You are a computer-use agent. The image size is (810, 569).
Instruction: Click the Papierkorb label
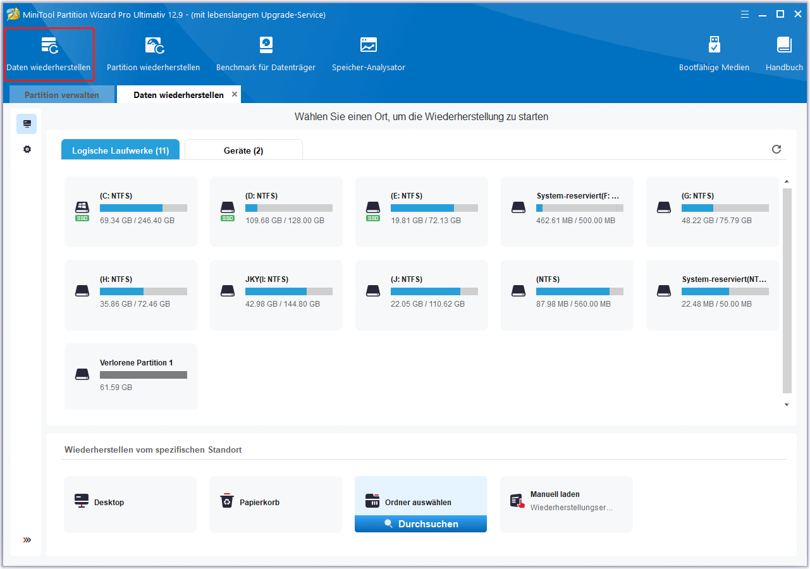pos(259,503)
